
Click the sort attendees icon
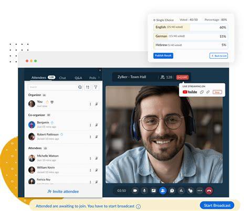coord(88,87)
